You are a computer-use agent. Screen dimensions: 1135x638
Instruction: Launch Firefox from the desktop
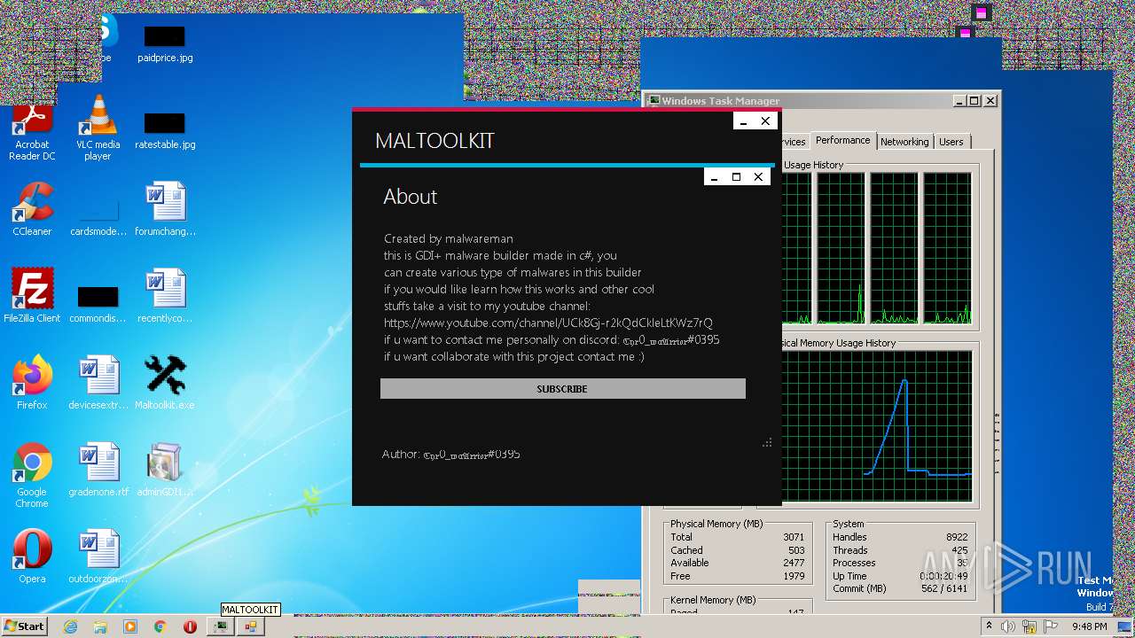(32, 383)
